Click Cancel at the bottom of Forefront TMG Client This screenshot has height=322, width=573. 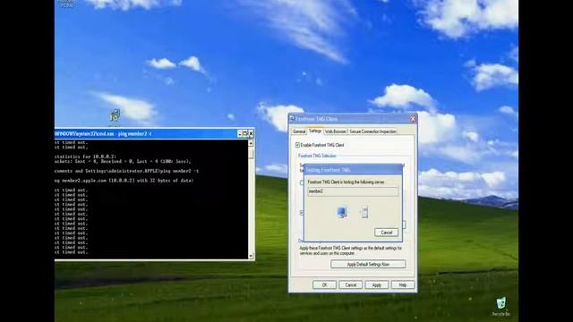[350, 284]
